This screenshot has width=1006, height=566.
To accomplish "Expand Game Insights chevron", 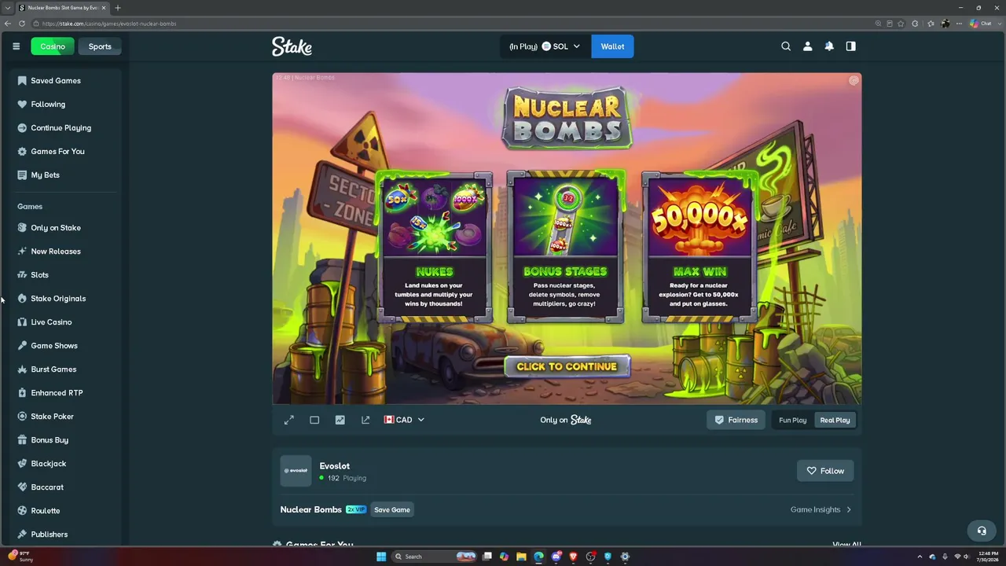I will (849, 509).
